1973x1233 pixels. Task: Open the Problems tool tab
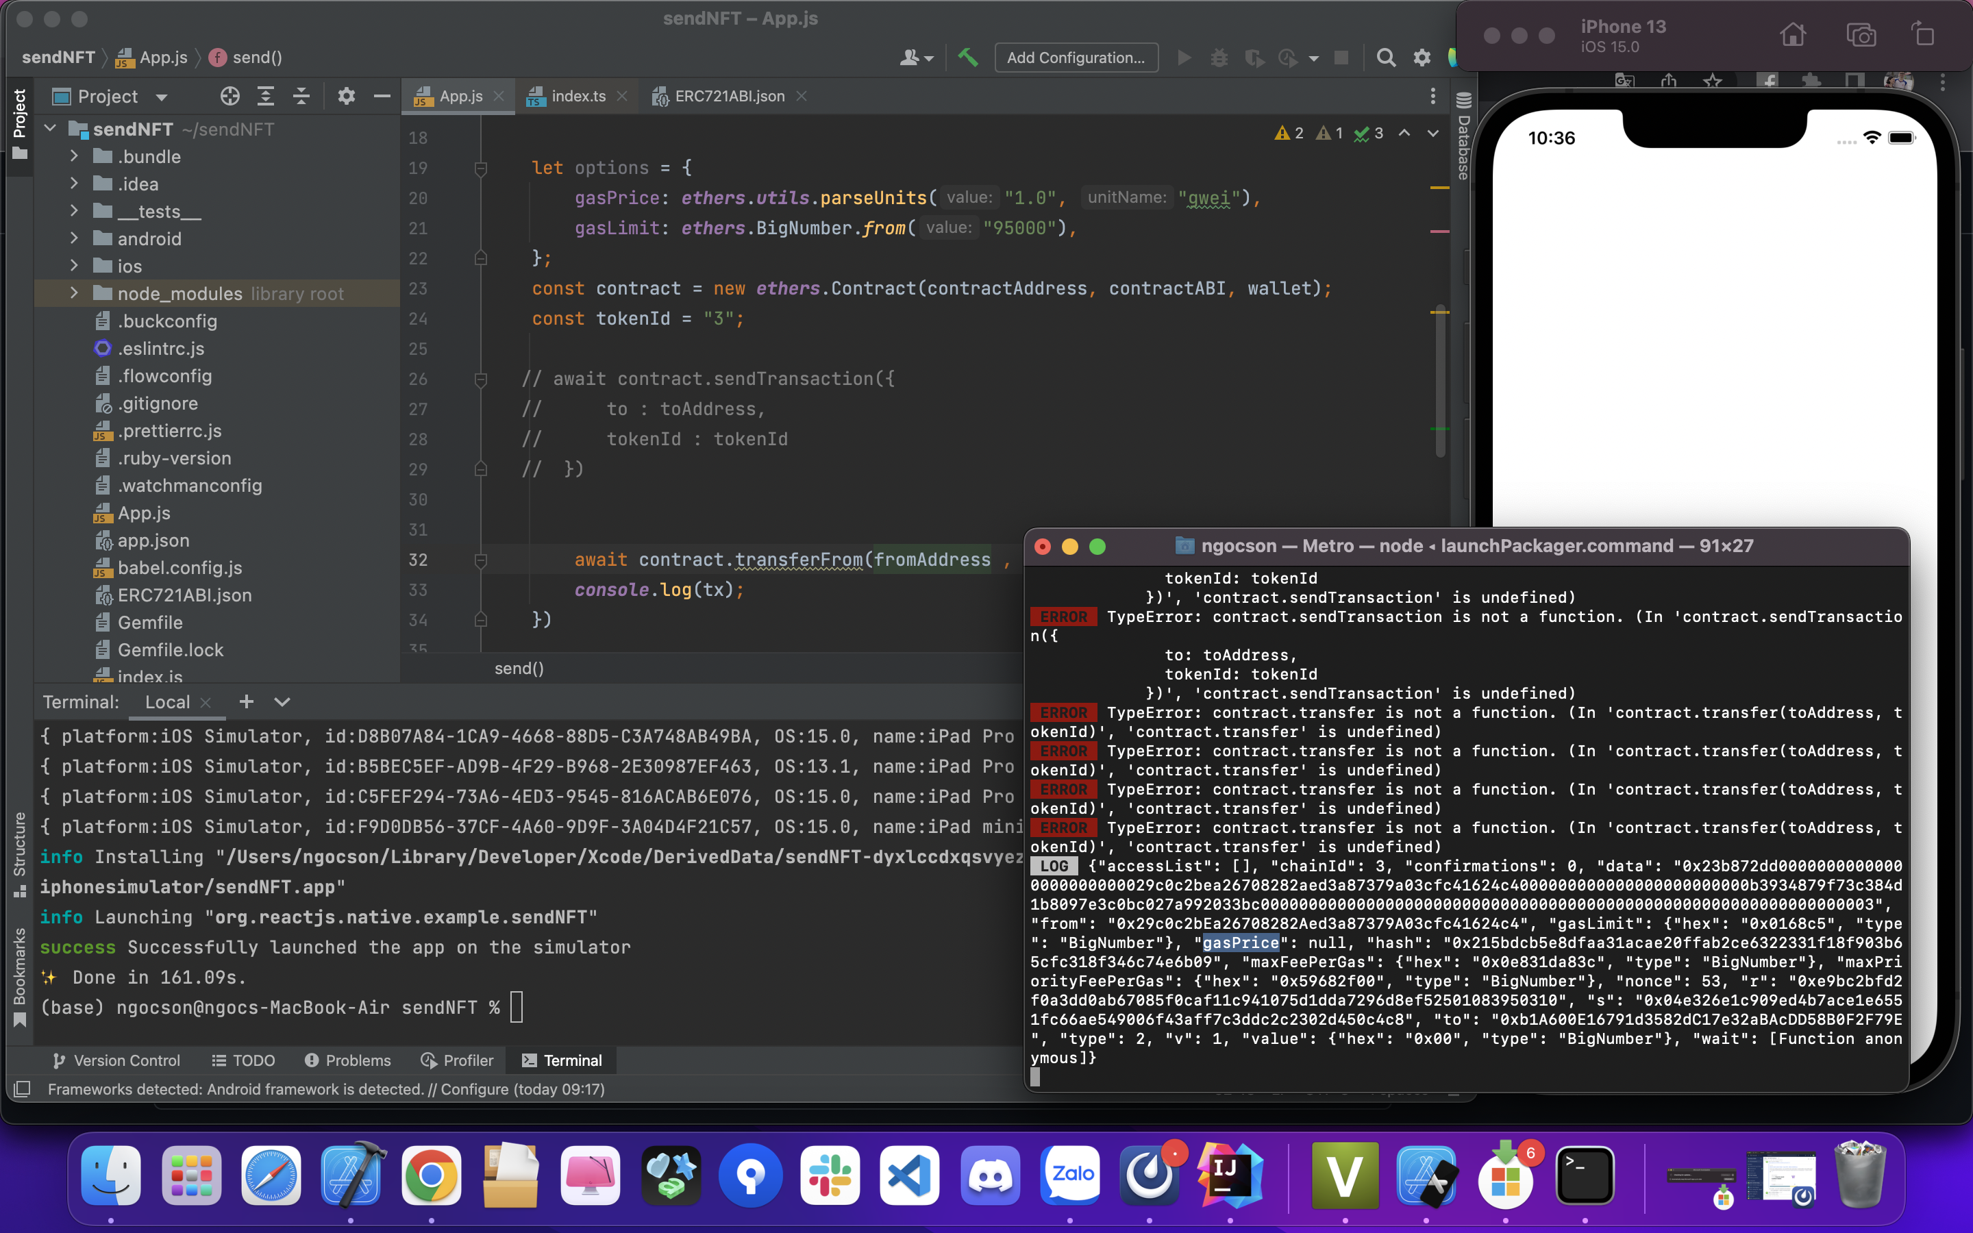[347, 1060]
